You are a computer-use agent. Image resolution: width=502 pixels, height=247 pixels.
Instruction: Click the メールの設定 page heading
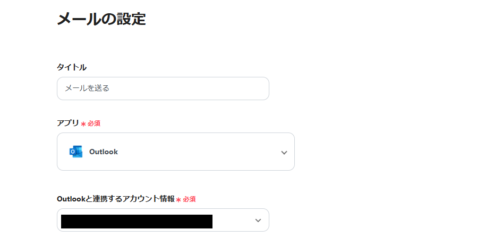click(x=101, y=19)
